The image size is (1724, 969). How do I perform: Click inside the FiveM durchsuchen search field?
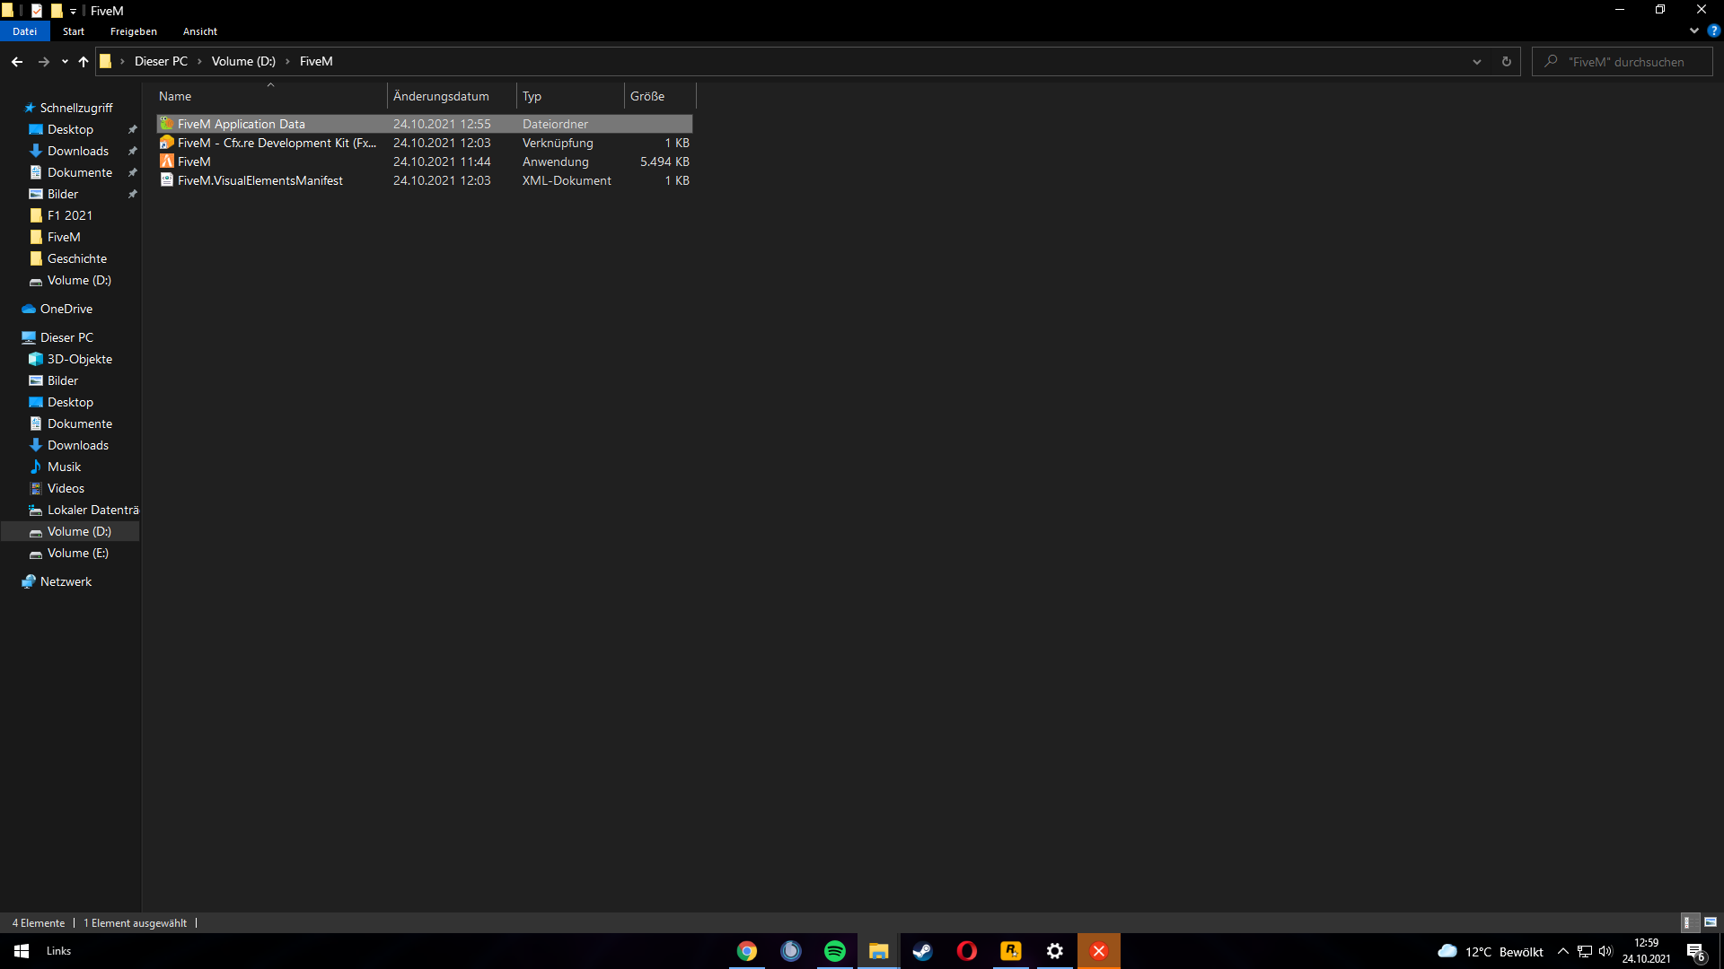pyautogui.click(x=1625, y=61)
